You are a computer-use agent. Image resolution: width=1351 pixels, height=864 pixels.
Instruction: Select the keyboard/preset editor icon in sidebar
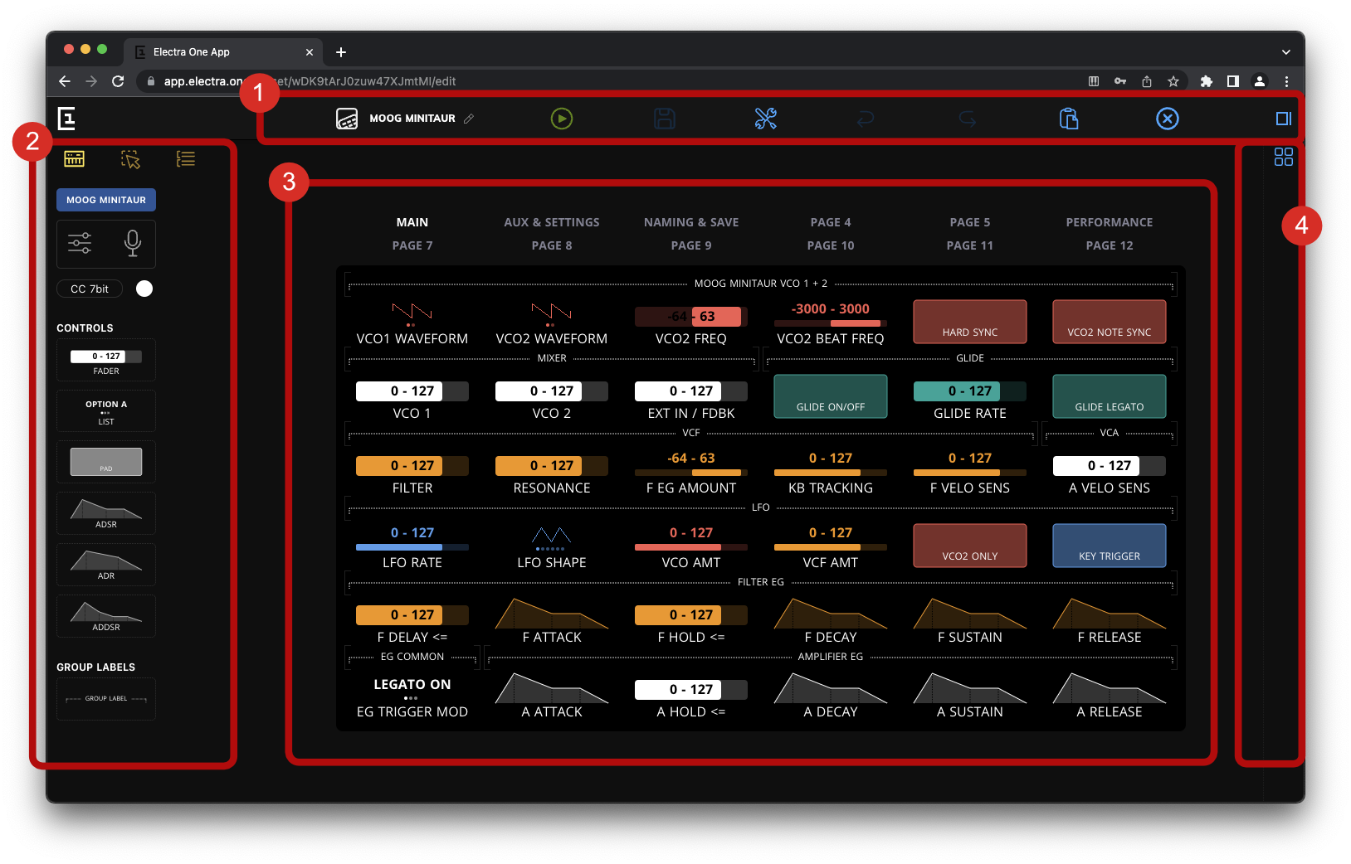pyautogui.click(x=74, y=158)
